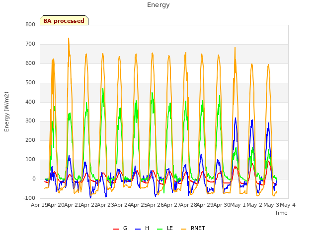The image size is (318, 238).
Task: Click the highest blue H peak near 320
Action: pyautogui.click(x=236, y=118)
